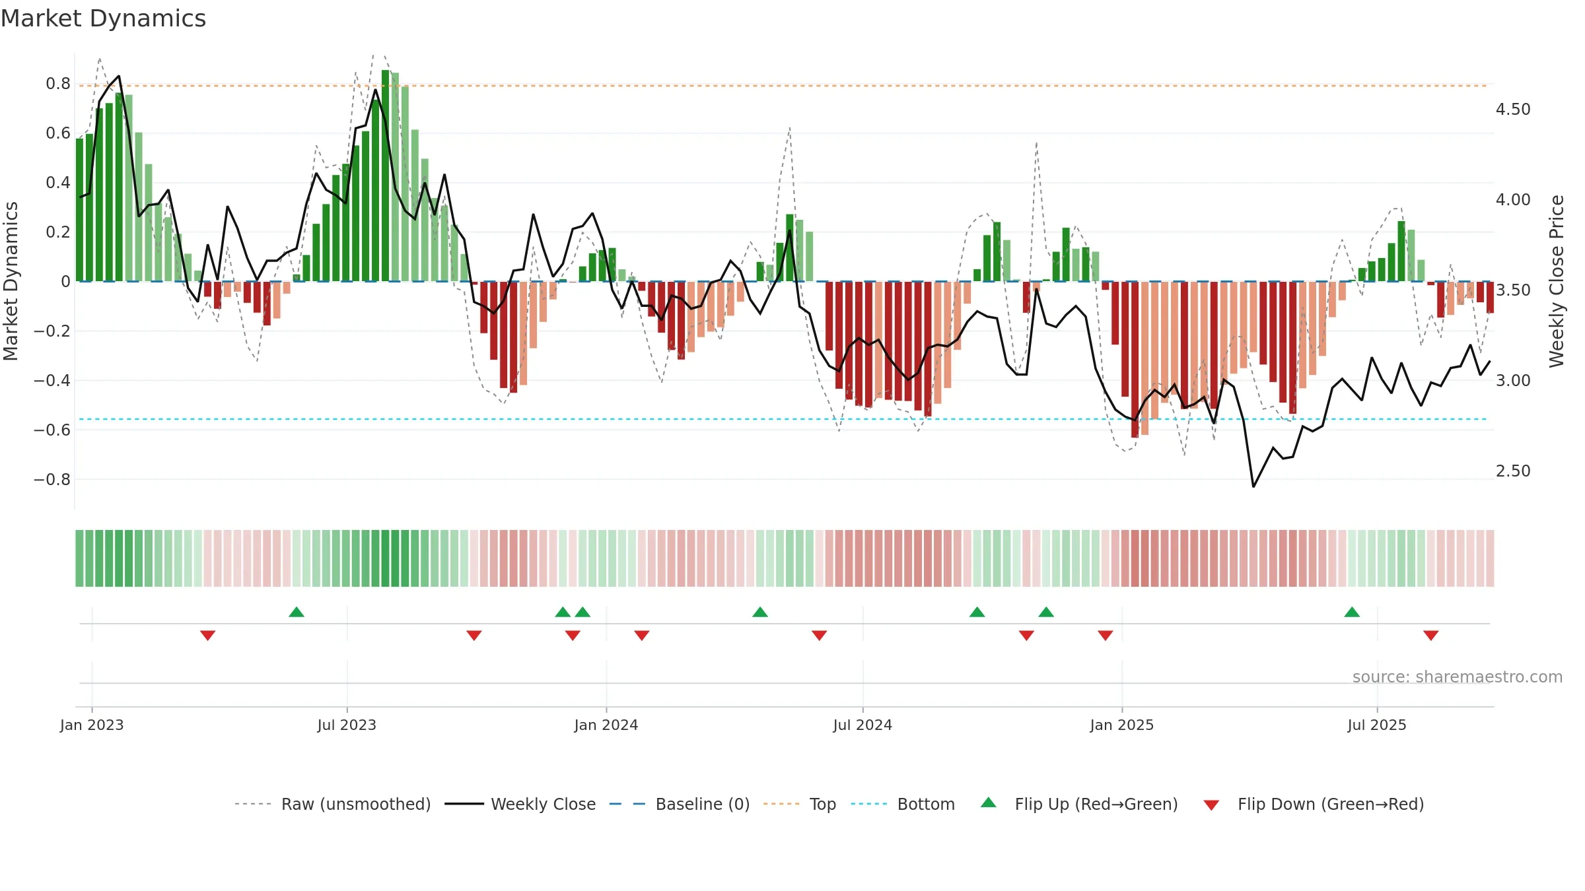Click the red flip-down triangle in late October 2024
The height and width of the screenshot is (891, 1585).
[1026, 636]
